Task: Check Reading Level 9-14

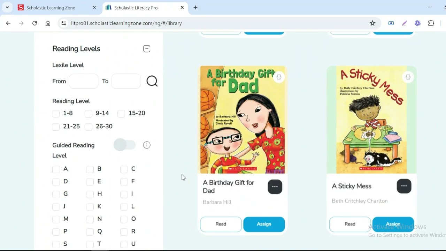Action: (89, 114)
